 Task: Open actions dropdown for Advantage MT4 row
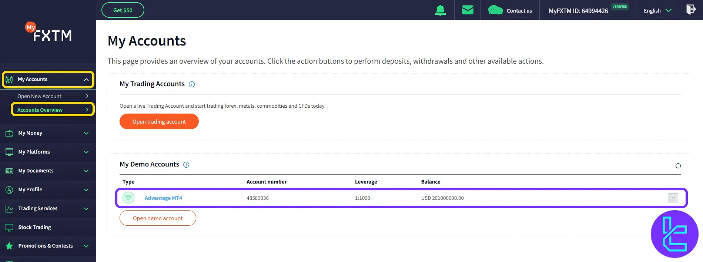(x=673, y=198)
